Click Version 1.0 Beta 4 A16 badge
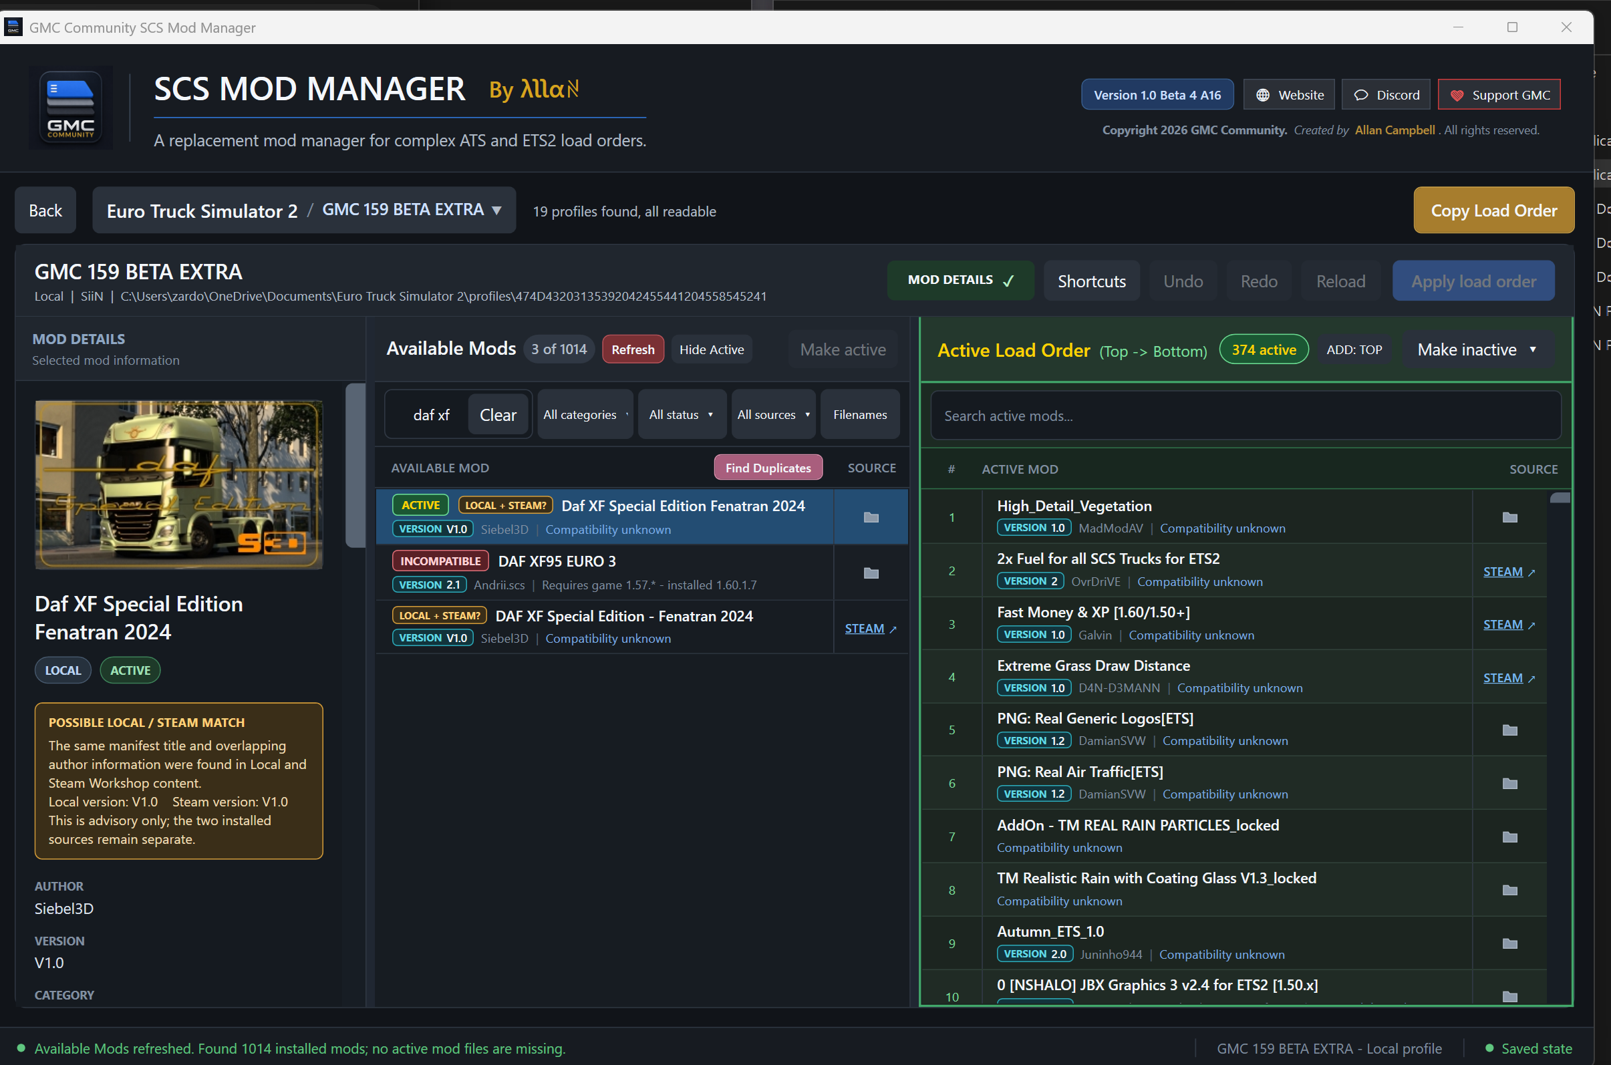This screenshot has height=1065, width=1611. click(1157, 94)
